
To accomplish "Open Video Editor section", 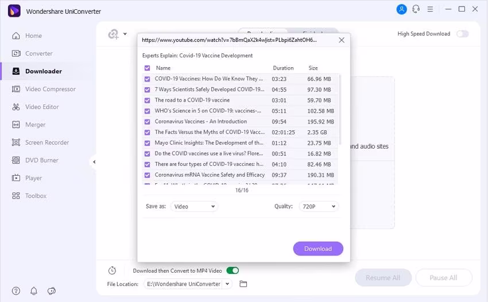I will 42,107.
